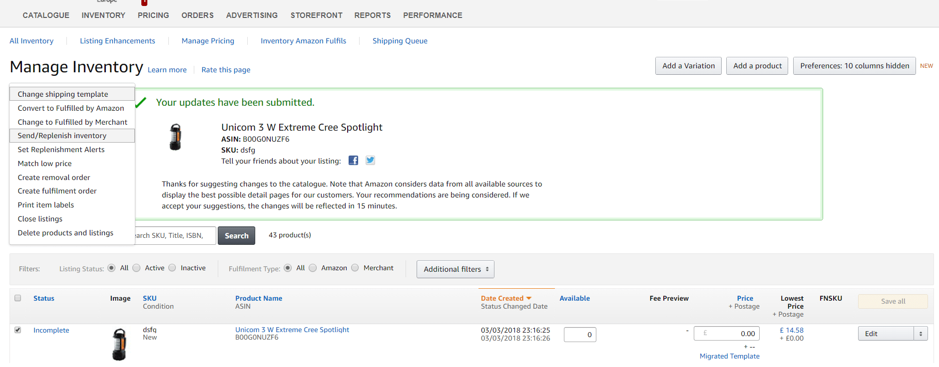939x367 pixels.
Task: Choose Change shipping template action
Action: (72, 94)
